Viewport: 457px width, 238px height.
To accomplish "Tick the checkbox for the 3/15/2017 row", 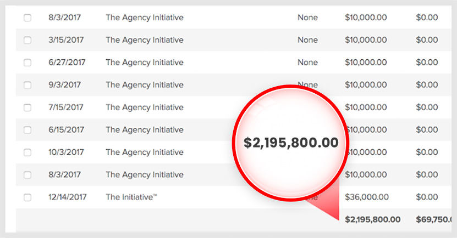I will pyautogui.click(x=27, y=40).
